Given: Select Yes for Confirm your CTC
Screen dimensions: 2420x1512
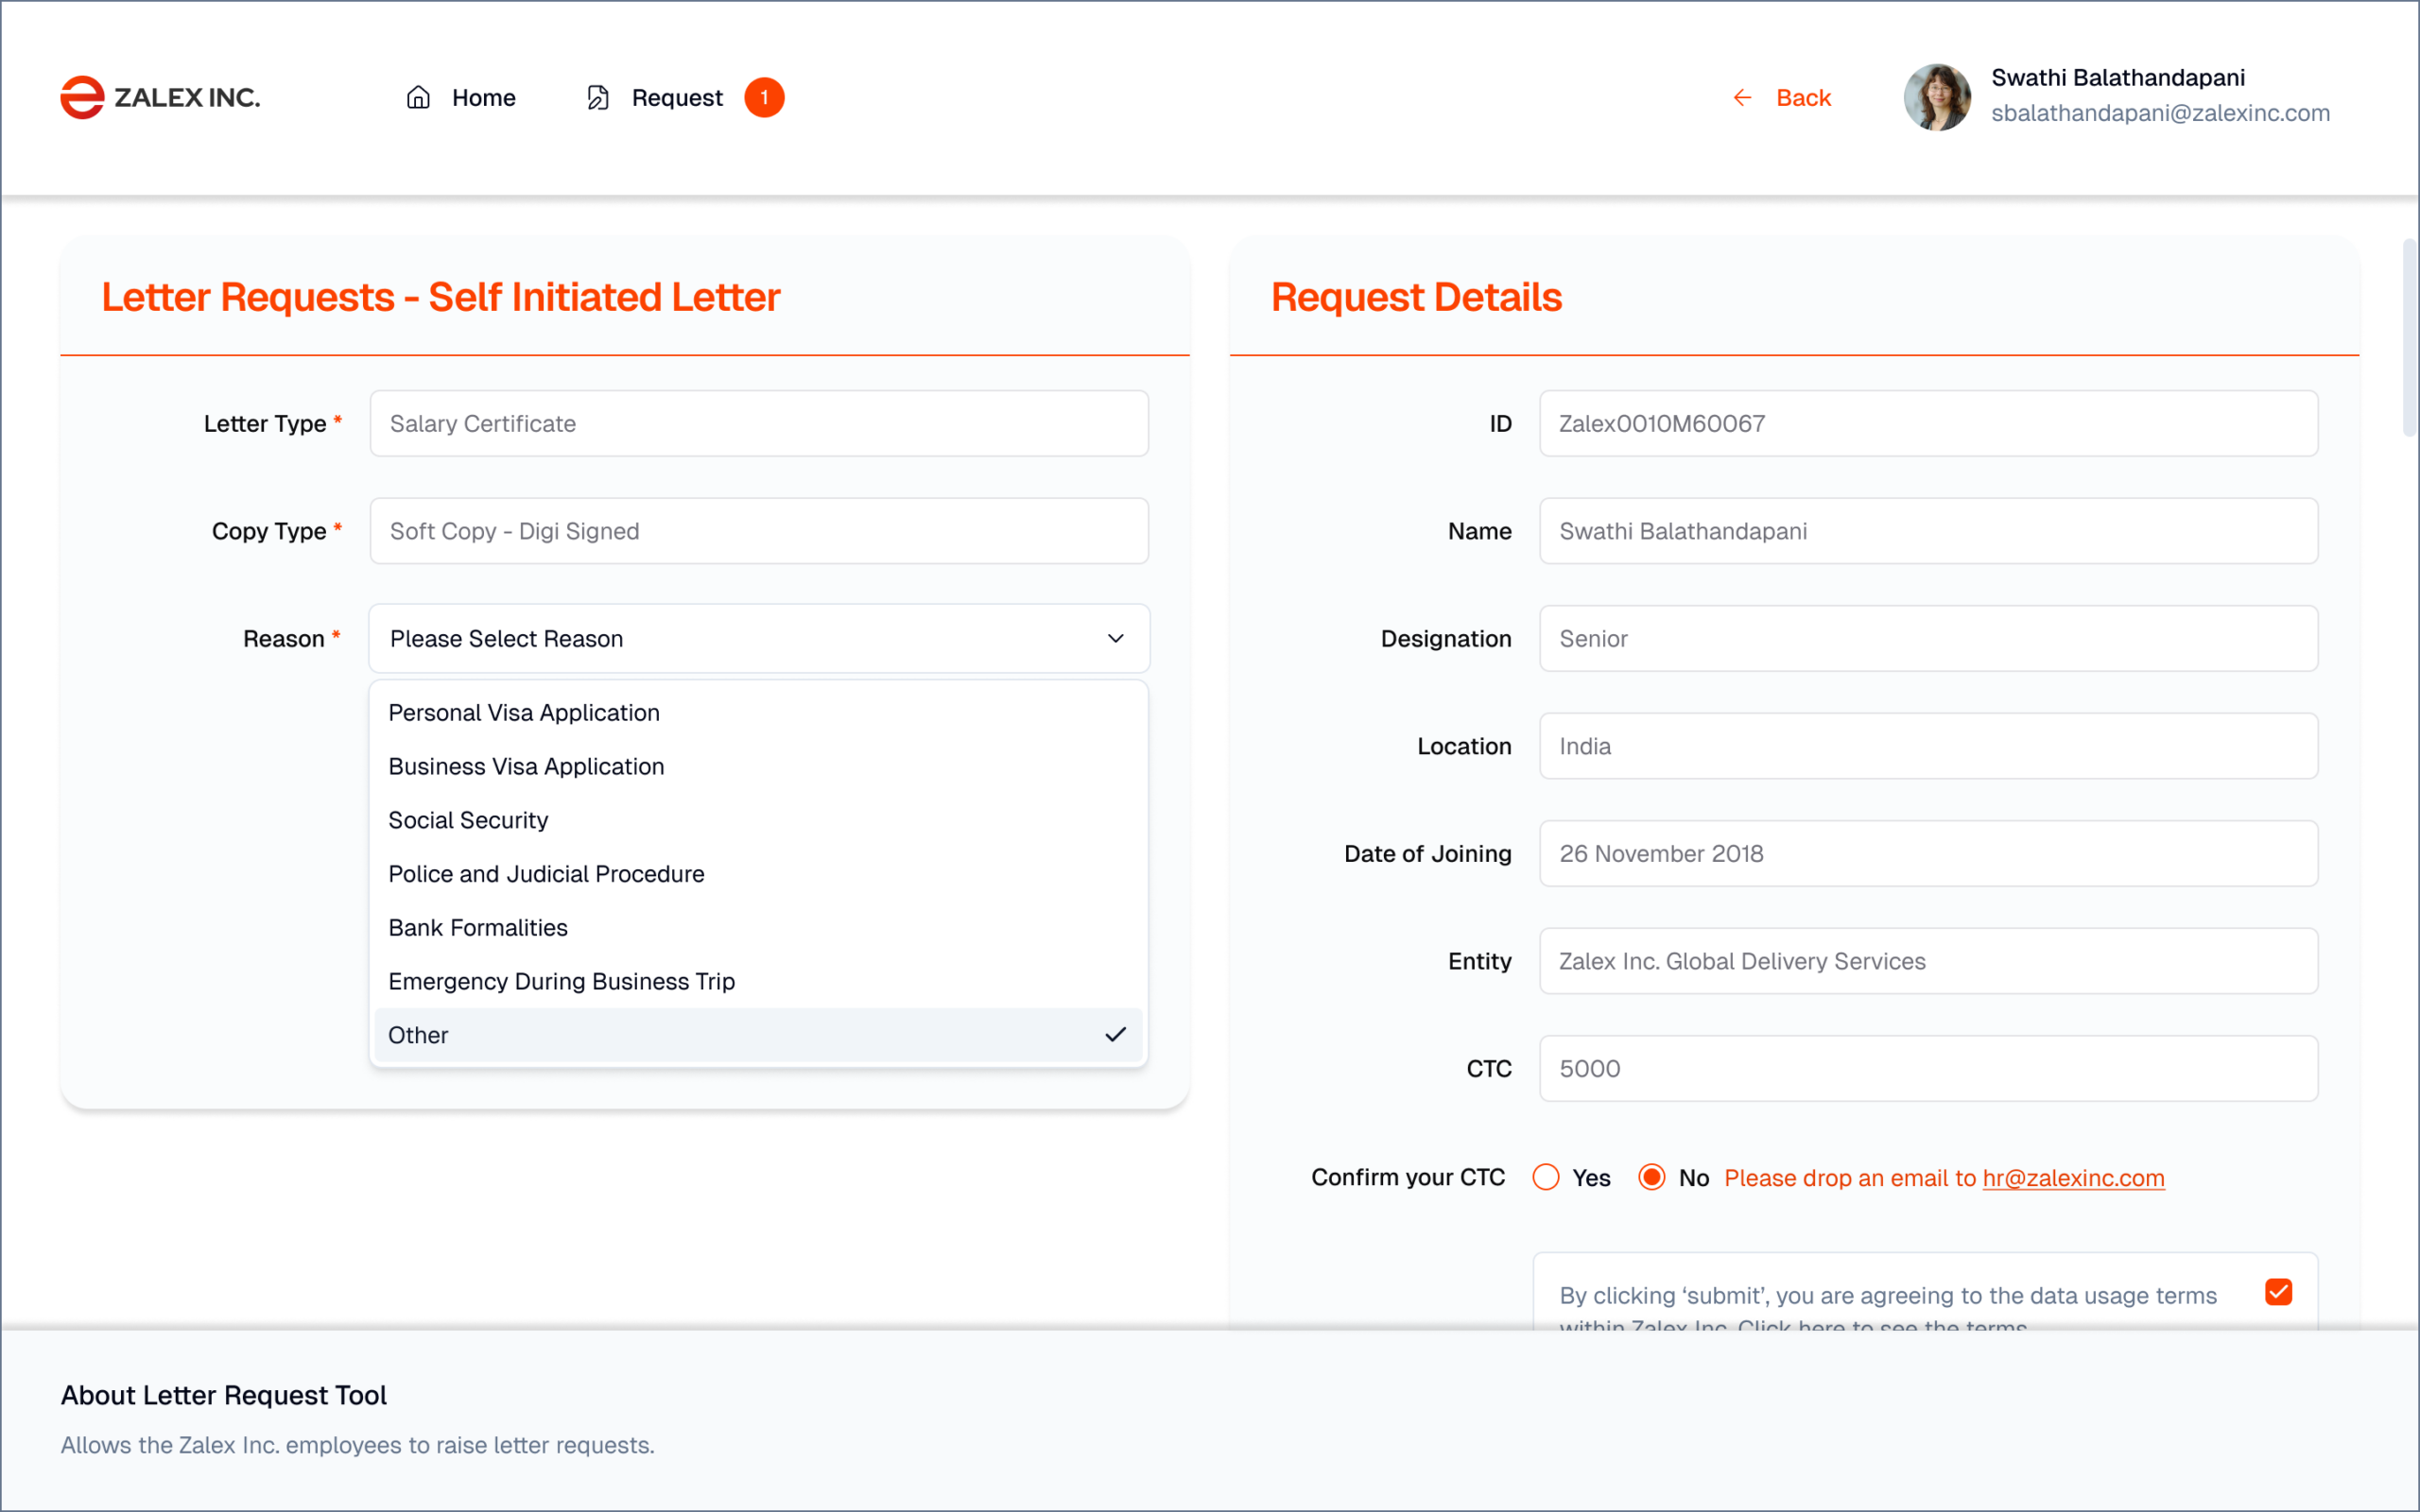Looking at the screenshot, I should tap(1546, 1177).
